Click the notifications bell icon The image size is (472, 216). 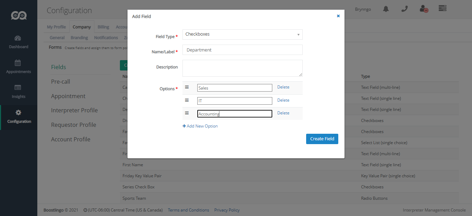pos(386,9)
